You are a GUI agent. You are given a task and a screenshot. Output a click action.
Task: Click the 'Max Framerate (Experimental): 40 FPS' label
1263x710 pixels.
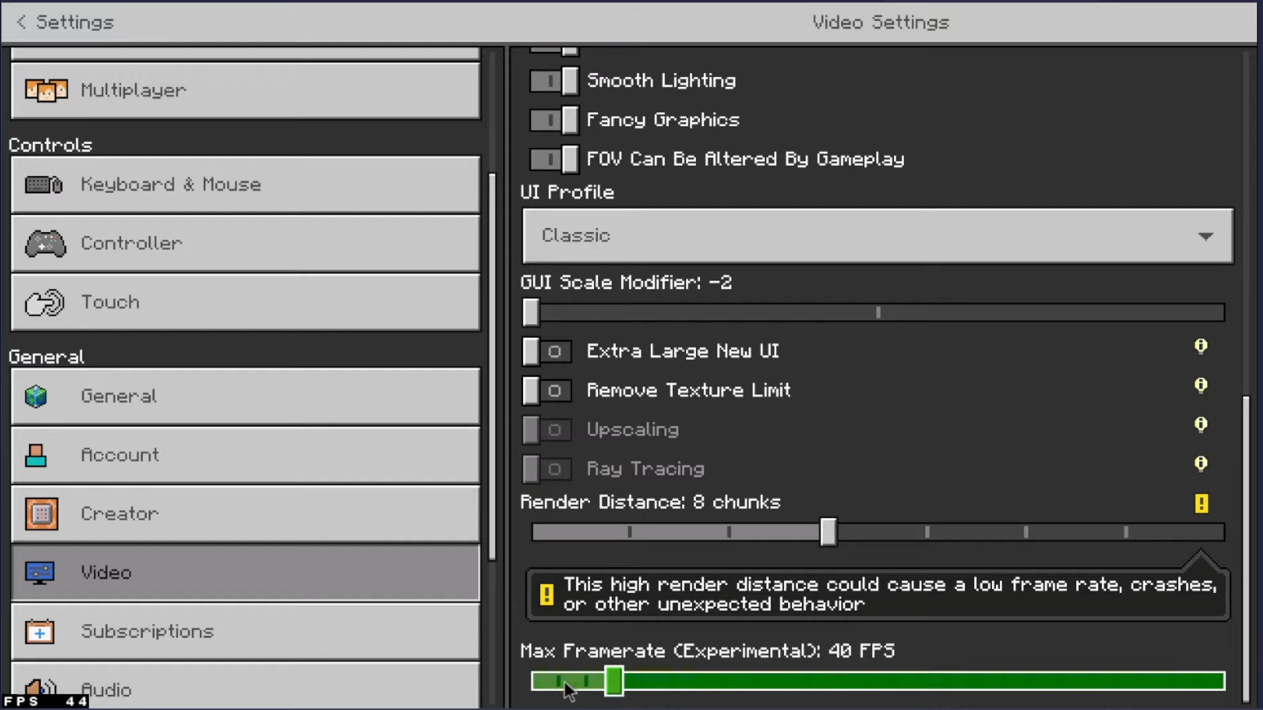pos(707,651)
